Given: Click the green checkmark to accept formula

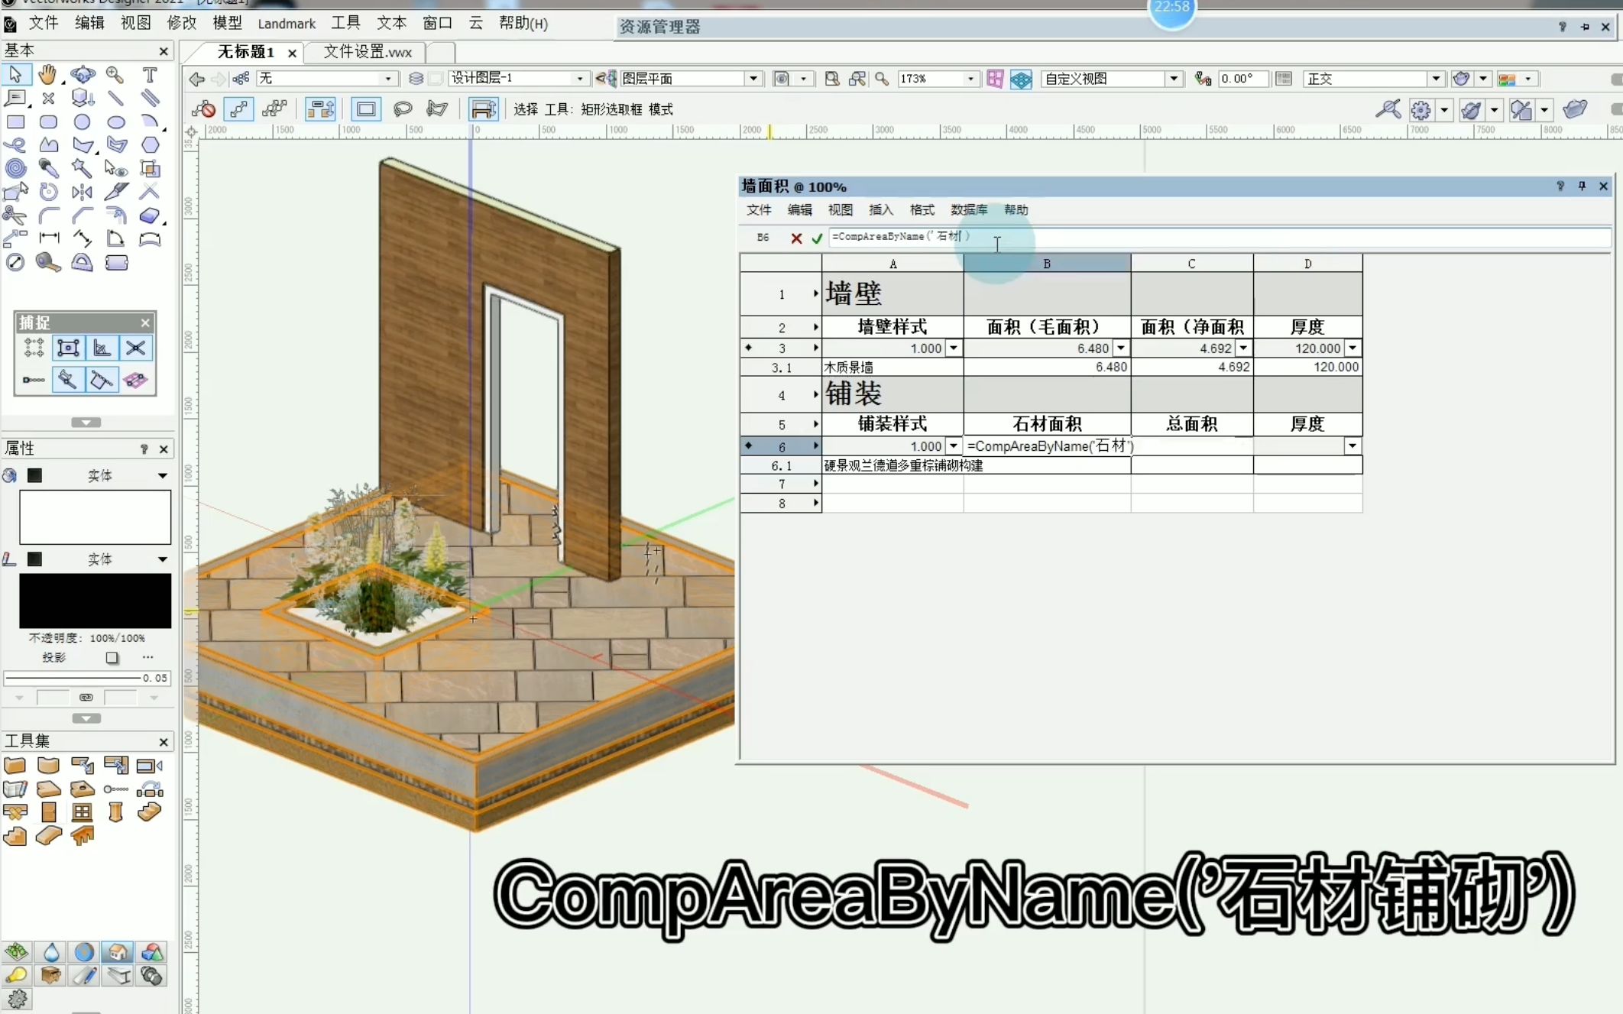Looking at the screenshot, I should [x=817, y=238].
